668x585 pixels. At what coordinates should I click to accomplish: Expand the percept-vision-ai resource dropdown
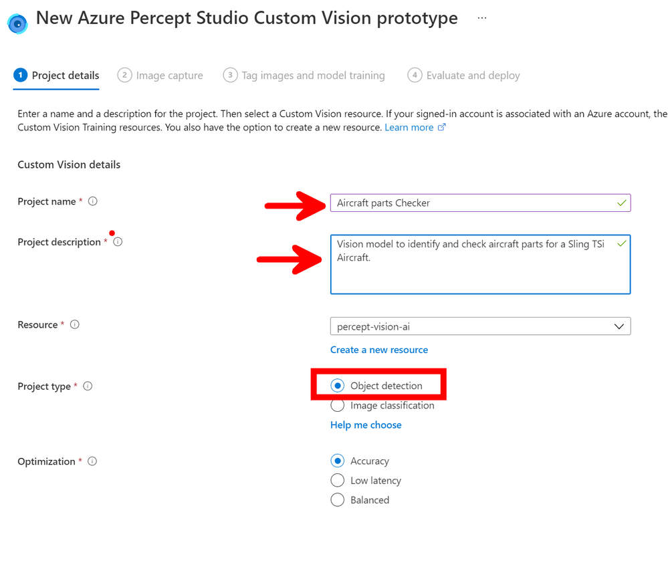480,326
